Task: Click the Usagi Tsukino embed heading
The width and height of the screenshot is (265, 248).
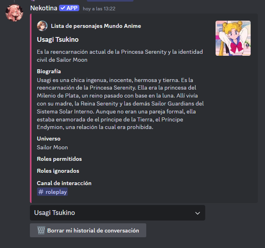Action: coord(58,39)
